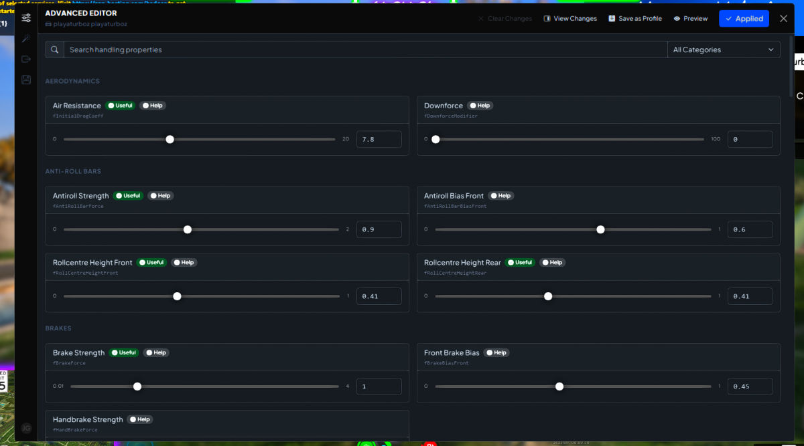
Task: Click the editor's vertical scrollbar
Action: [x=791, y=67]
